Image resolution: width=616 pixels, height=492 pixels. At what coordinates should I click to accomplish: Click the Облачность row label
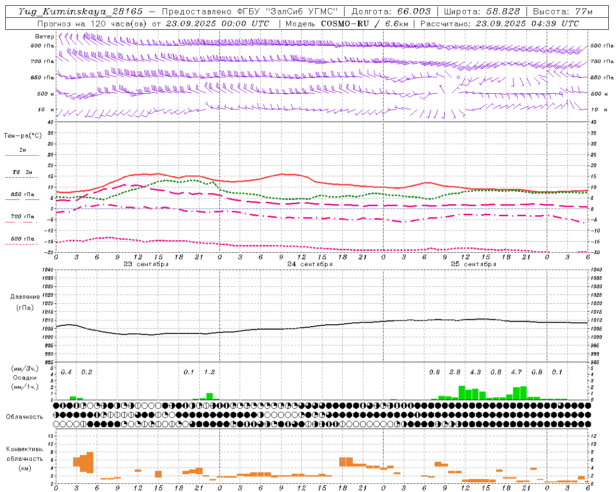point(25,417)
